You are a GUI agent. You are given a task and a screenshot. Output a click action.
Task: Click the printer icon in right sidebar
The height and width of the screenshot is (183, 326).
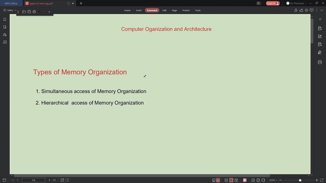[x=320, y=62]
